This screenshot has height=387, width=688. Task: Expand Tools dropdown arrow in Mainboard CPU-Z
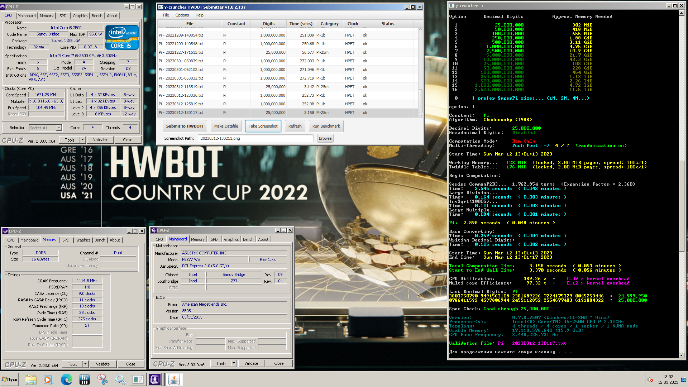tap(234, 363)
